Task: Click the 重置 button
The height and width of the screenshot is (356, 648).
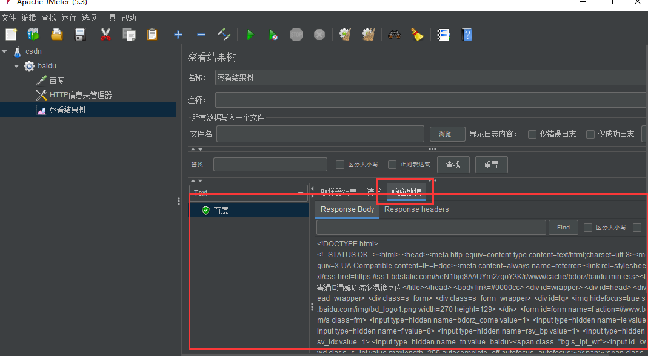Action: point(492,165)
